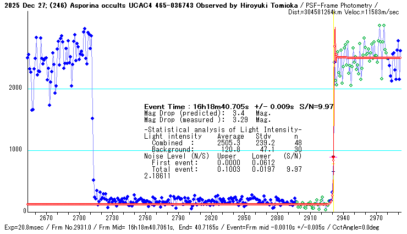
Task: Click the Statistical analysis of Light Intensity header
Action: point(223,129)
